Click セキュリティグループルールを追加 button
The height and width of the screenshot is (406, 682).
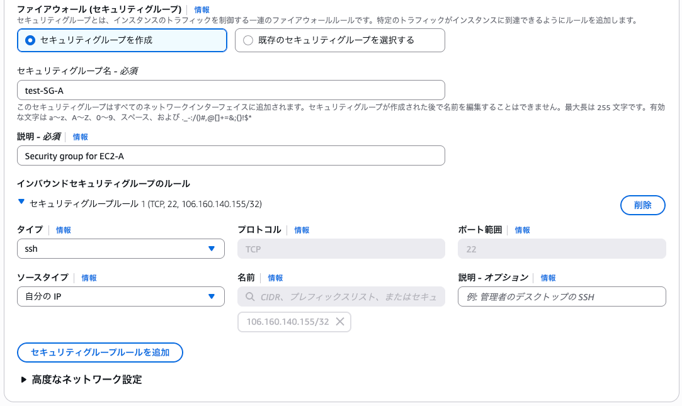[100, 352]
